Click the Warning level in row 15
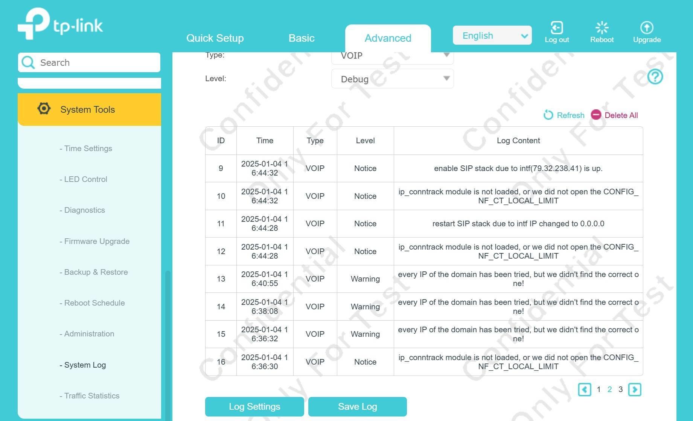This screenshot has height=421, width=693. click(365, 334)
